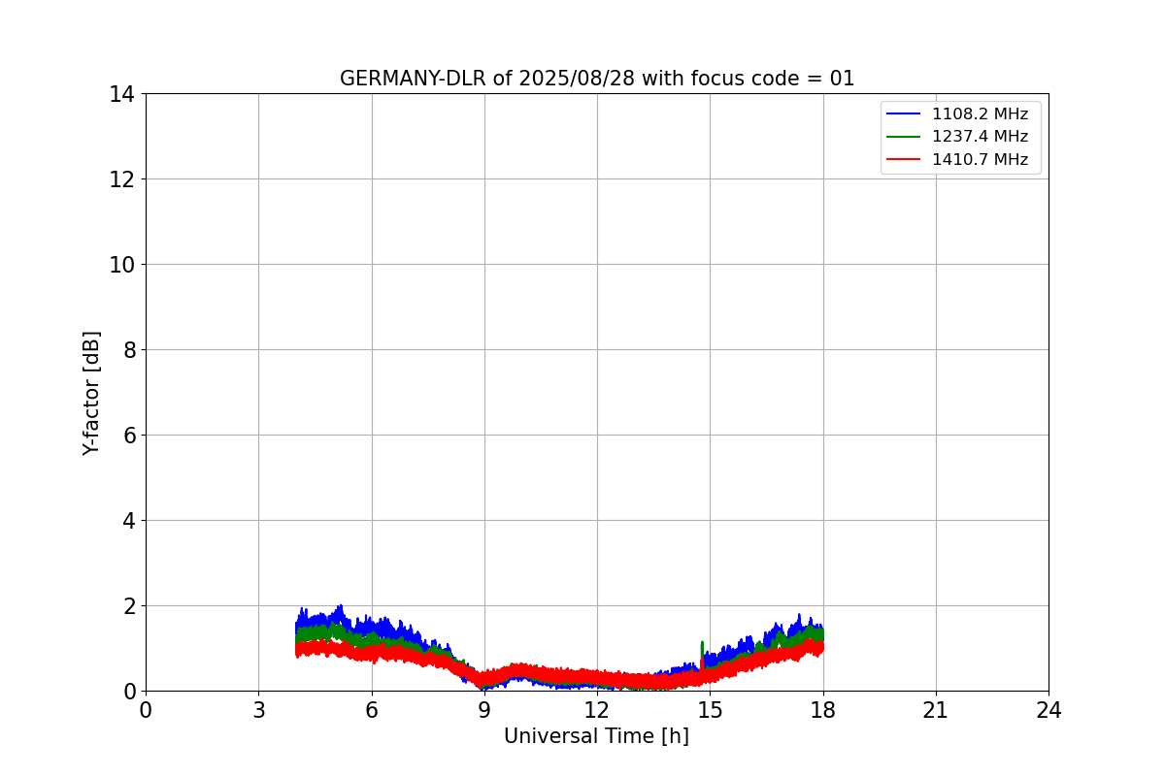The height and width of the screenshot is (776, 1165).
Task: Click the red legend line sample
Action: tap(904, 160)
